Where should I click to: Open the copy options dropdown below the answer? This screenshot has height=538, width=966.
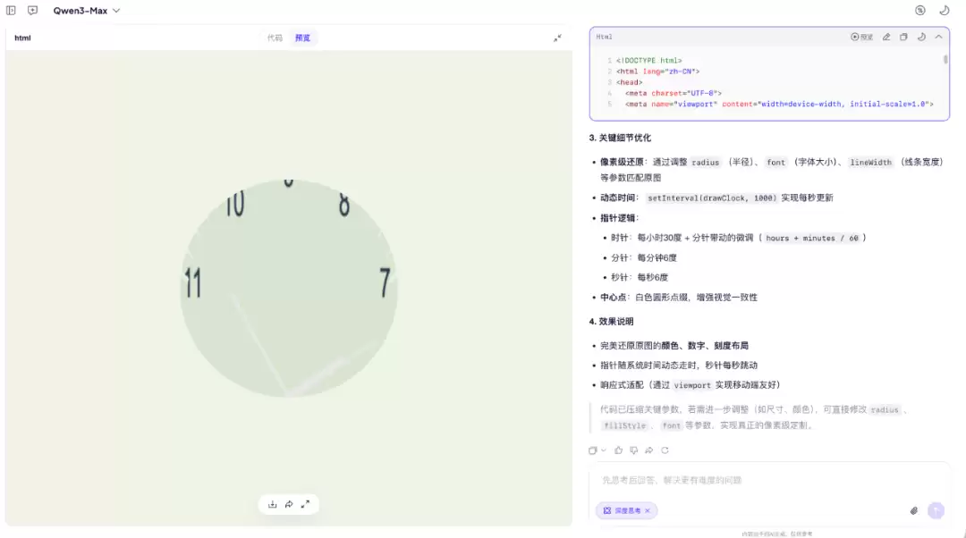[603, 450]
